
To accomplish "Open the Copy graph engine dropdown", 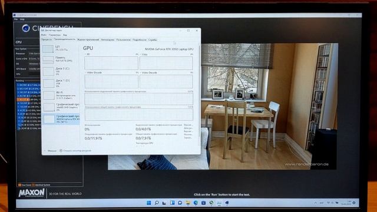I will point(144,54).
